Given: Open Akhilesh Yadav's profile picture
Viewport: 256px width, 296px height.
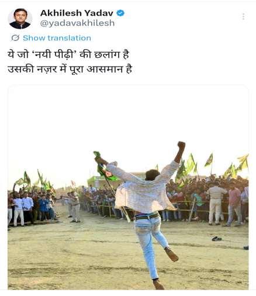Looking at the screenshot, I should [x=20, y=19].
